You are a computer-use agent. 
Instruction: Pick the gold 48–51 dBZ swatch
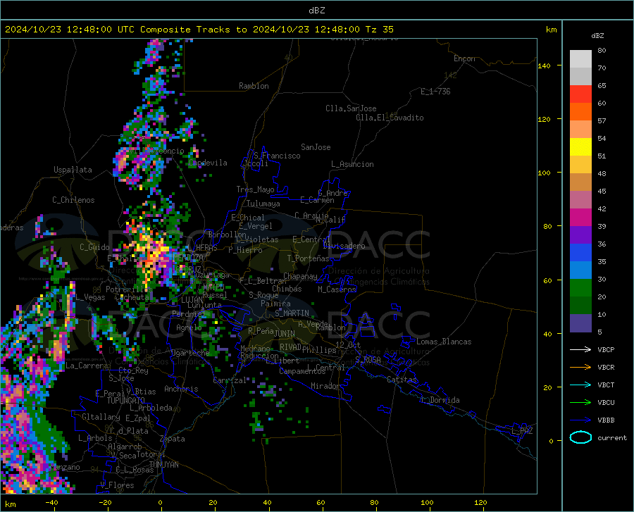click(580, 165)
